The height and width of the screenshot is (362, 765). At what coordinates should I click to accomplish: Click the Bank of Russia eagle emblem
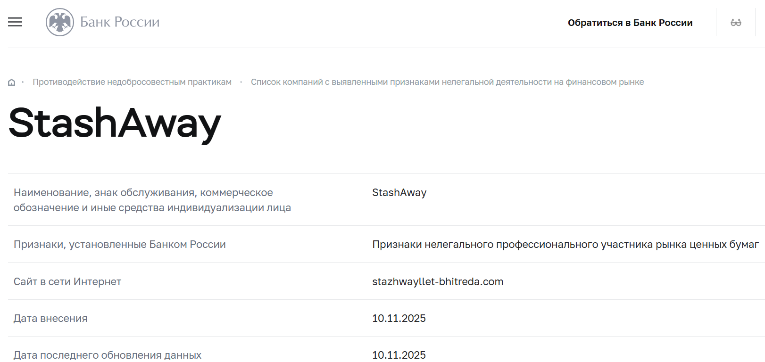click(60, 22)
